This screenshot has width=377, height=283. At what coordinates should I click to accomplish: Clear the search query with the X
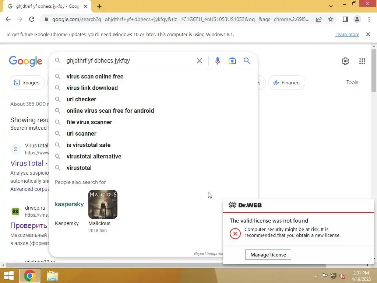199,61
